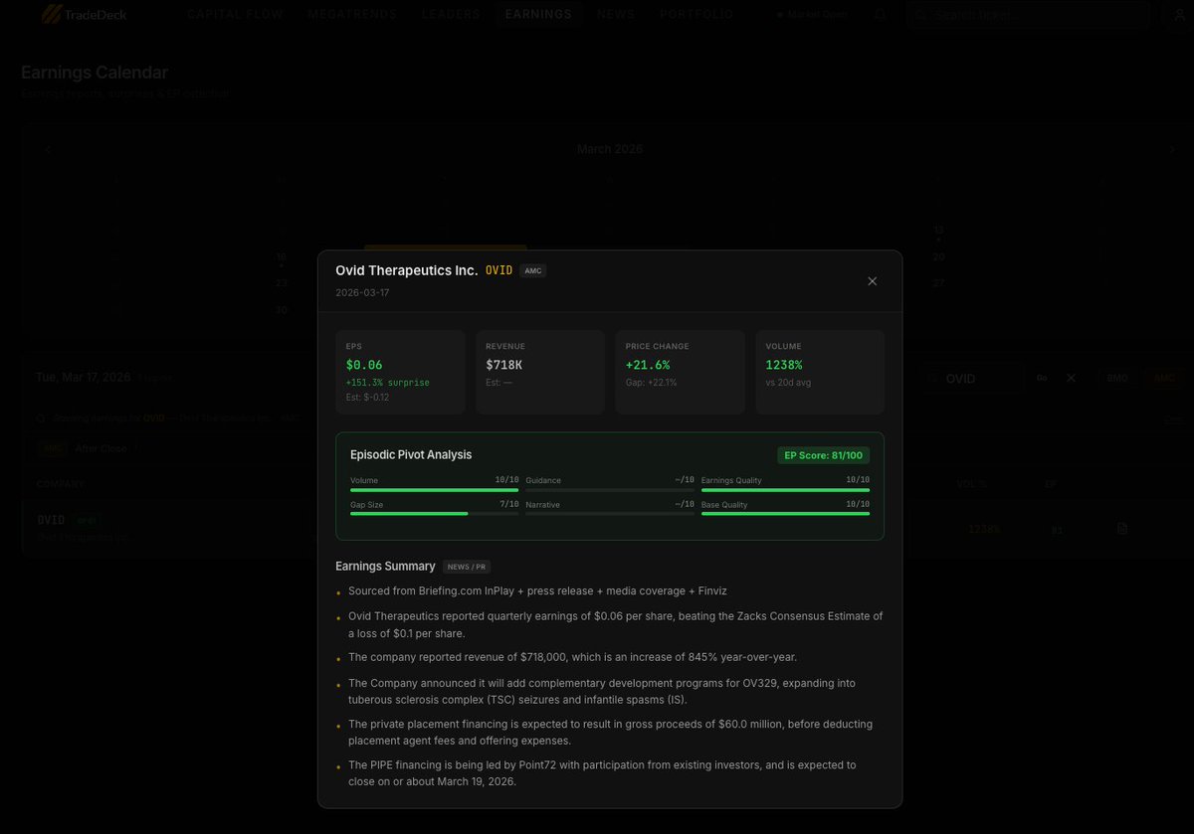Click the Revenue $718K card

540,372
